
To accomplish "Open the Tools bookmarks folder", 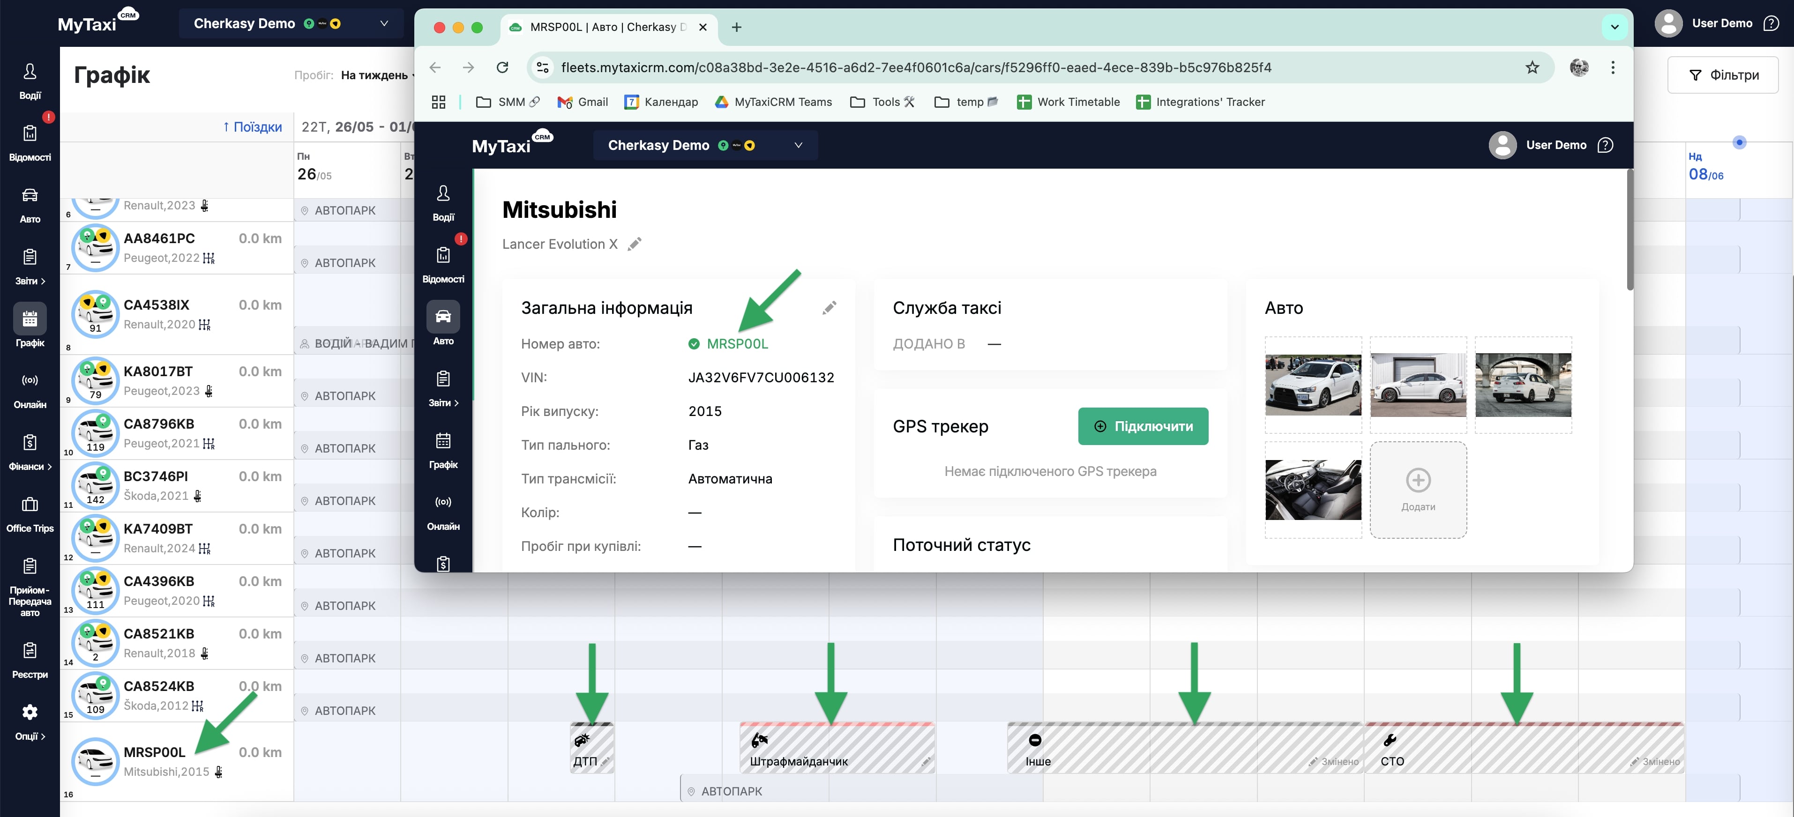I will coord(882,102).
